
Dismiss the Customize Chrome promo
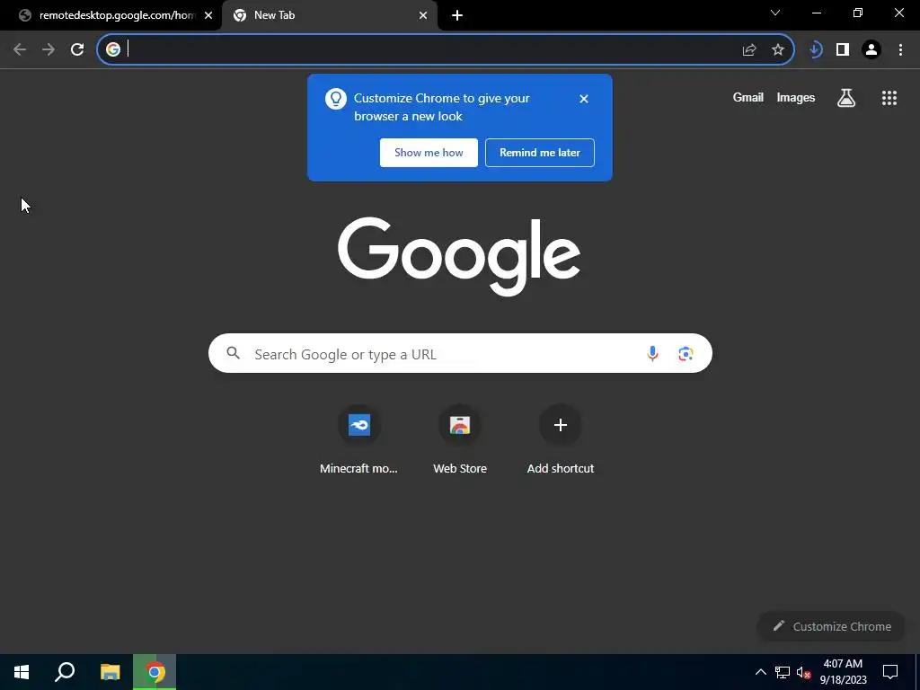(584, 99)
